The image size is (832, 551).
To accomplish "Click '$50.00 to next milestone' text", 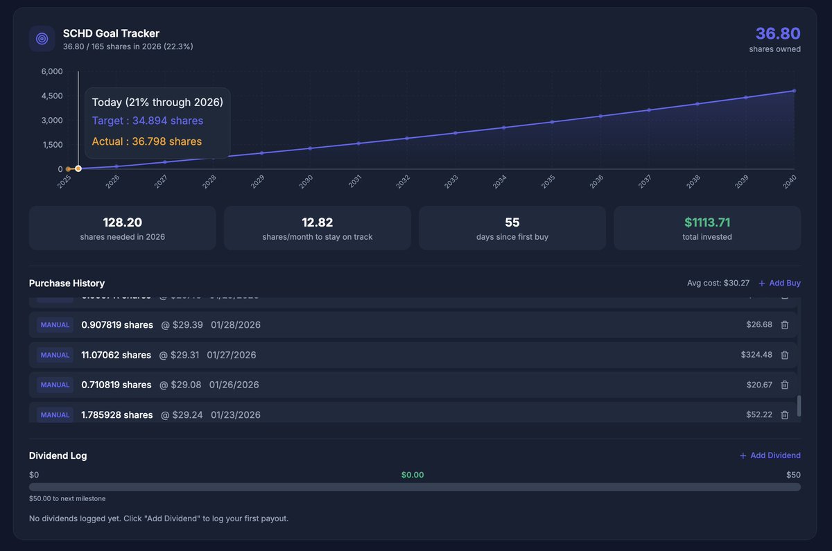I will coord(67,498).
